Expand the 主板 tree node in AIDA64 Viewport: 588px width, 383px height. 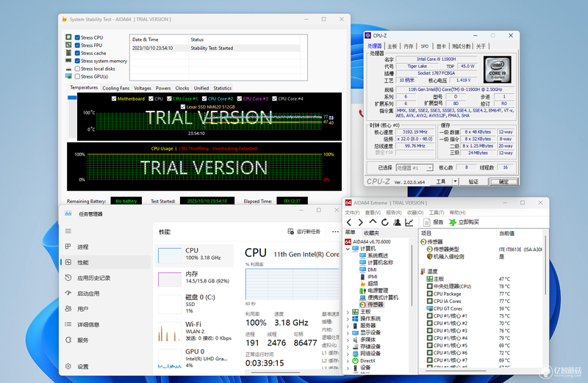pos(348,312)
